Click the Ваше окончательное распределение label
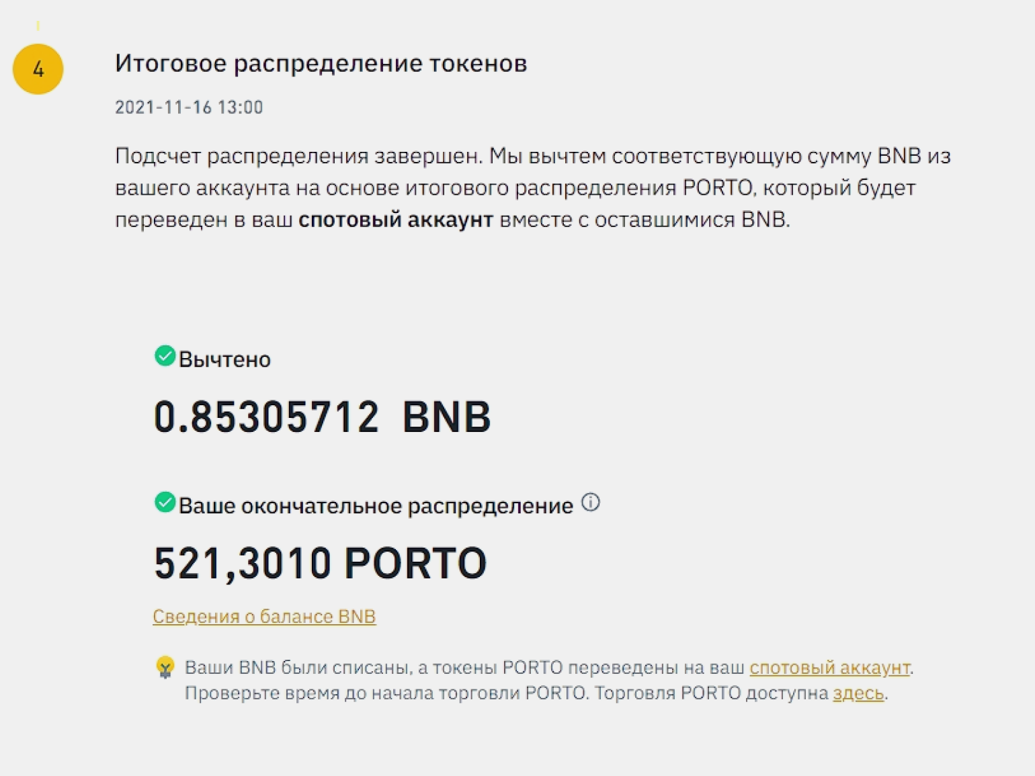The width and height of the screenshot is (1035, 776). pyautogui.click(x=376, y=506)
